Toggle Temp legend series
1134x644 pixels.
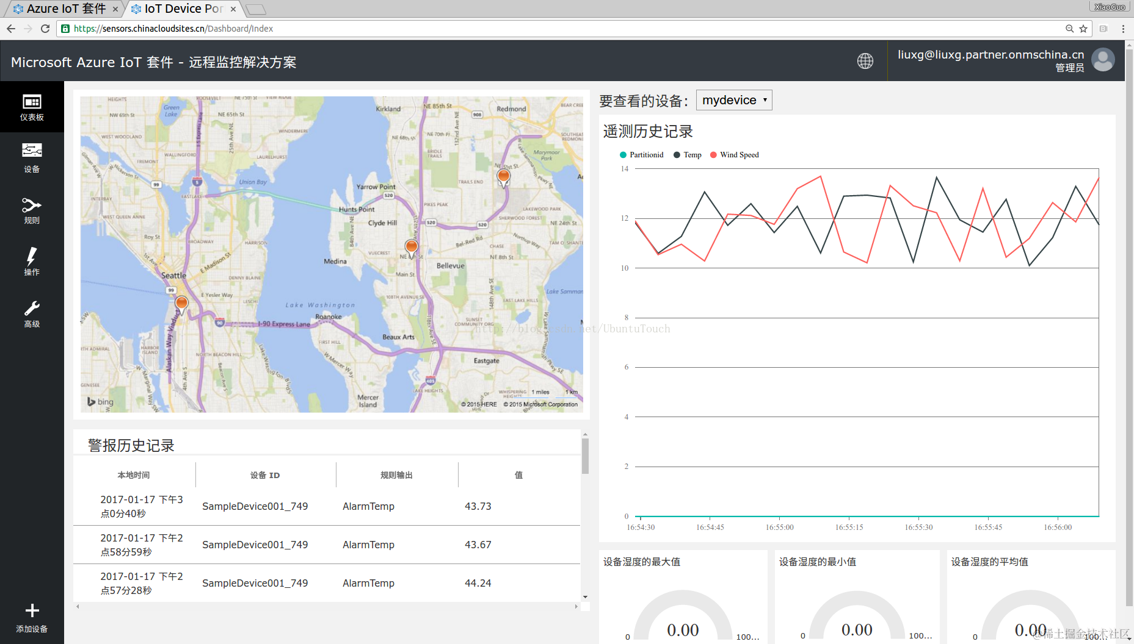[x=688, y=155]
